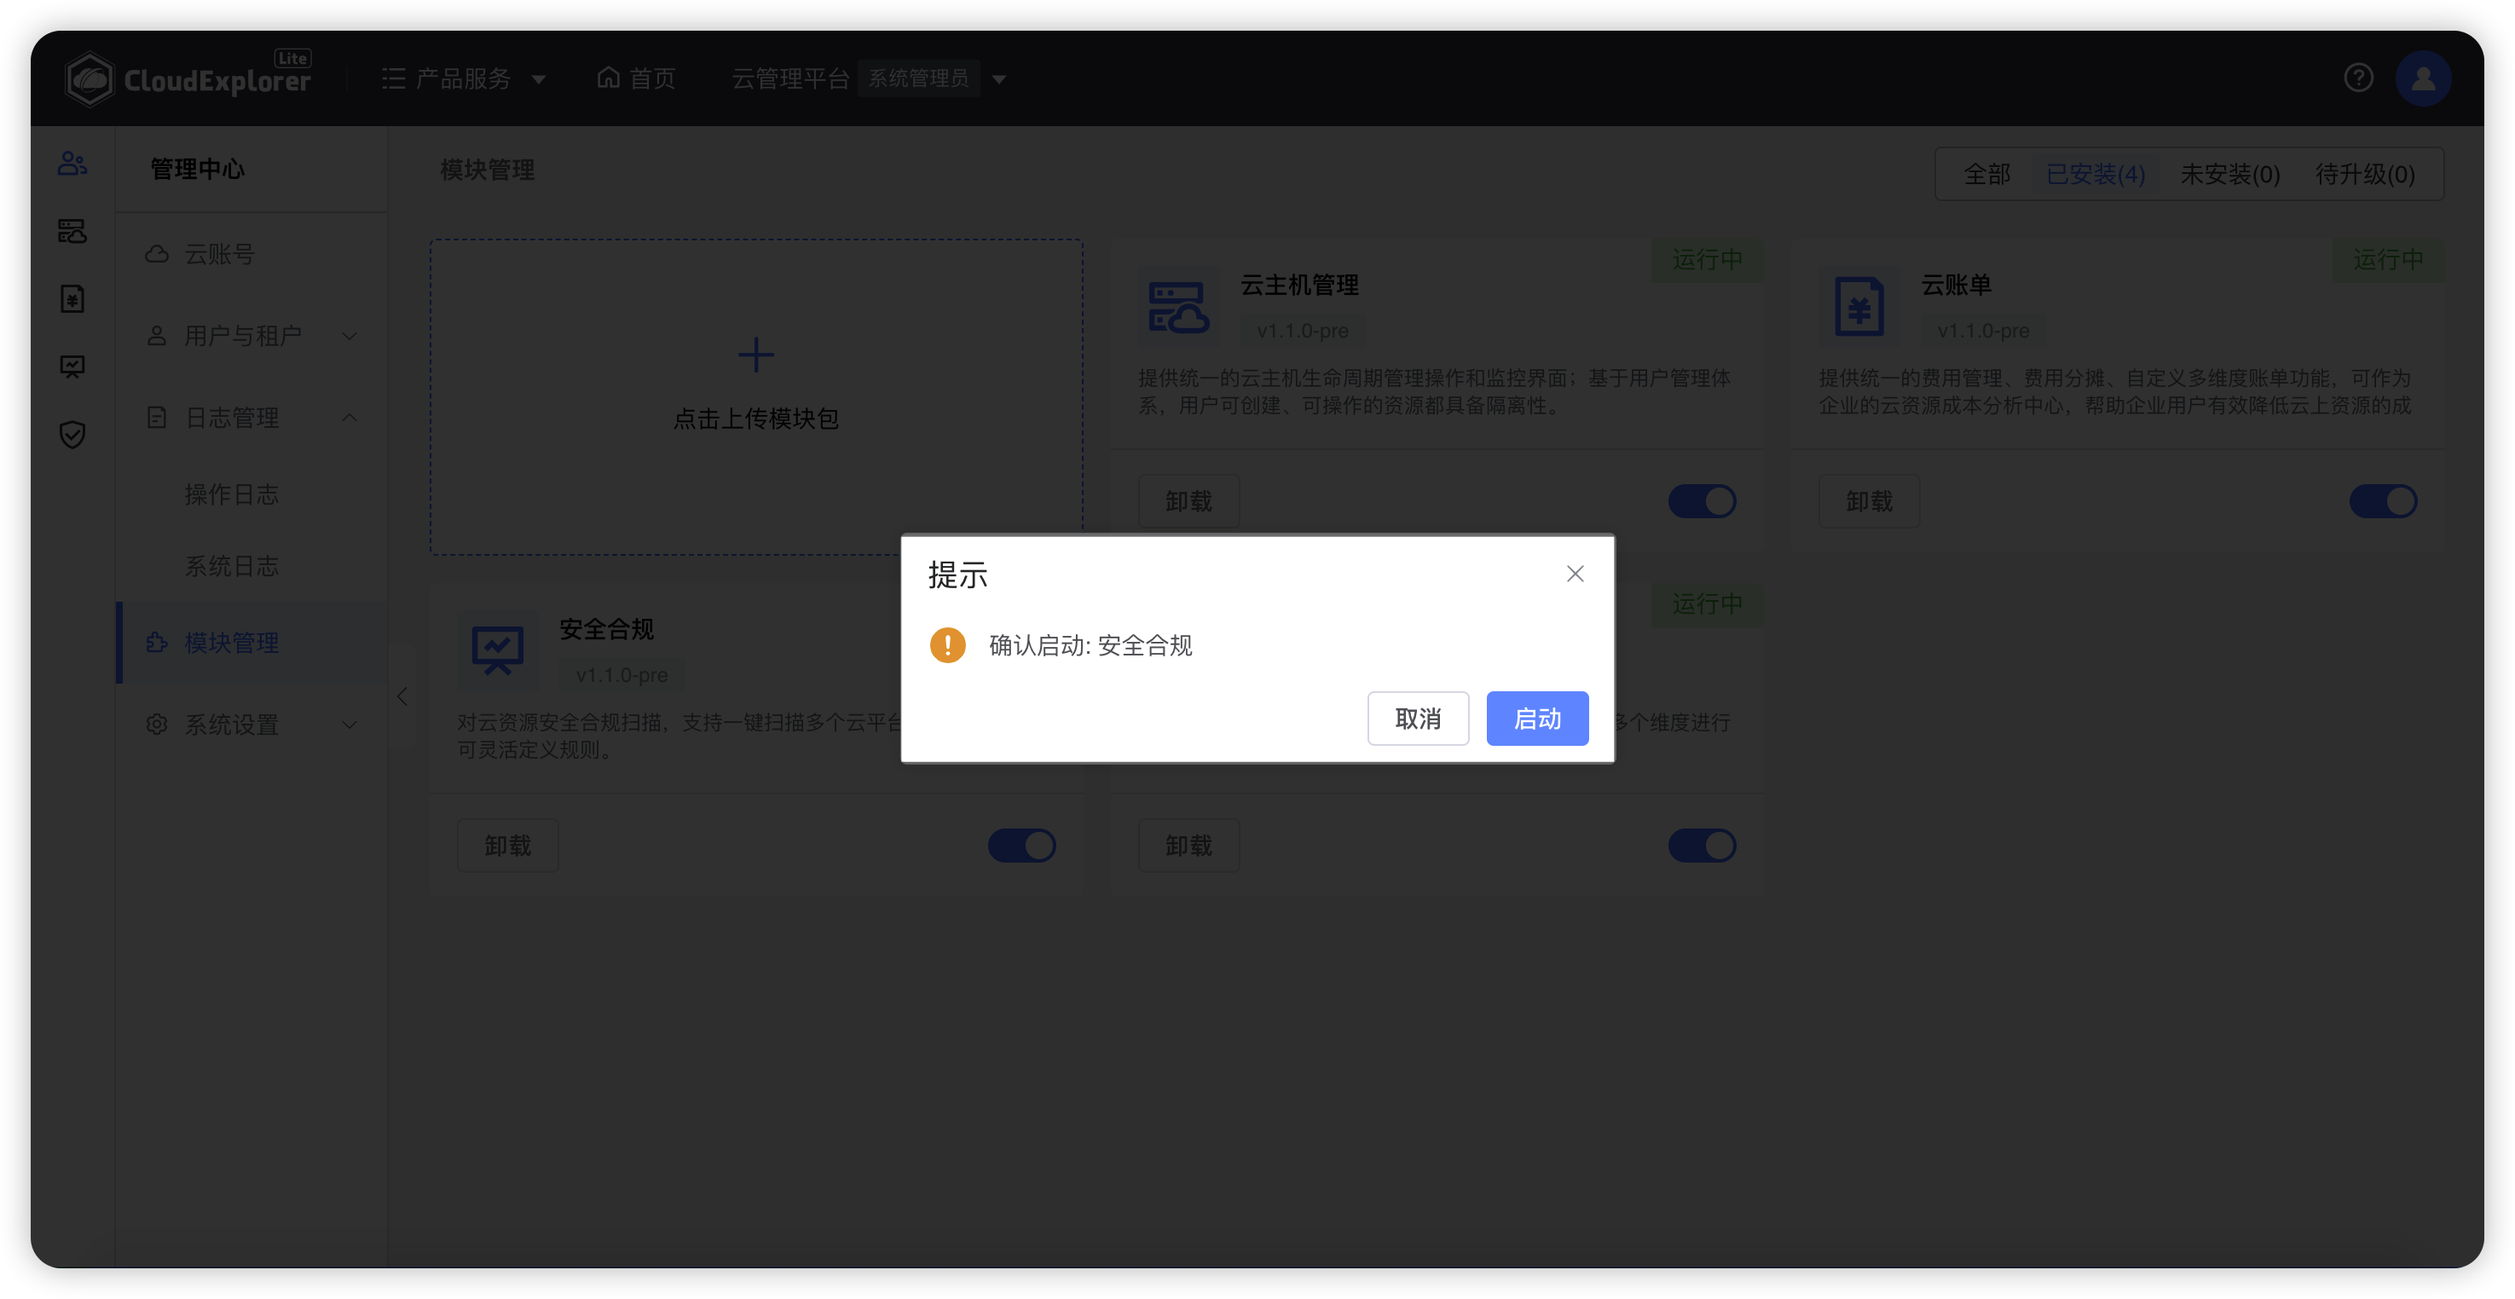Image resolution: width=2515 pixels, height=1299 pixels.
Task: Click the 模块管理 page title
Action: tap(487, 170)
